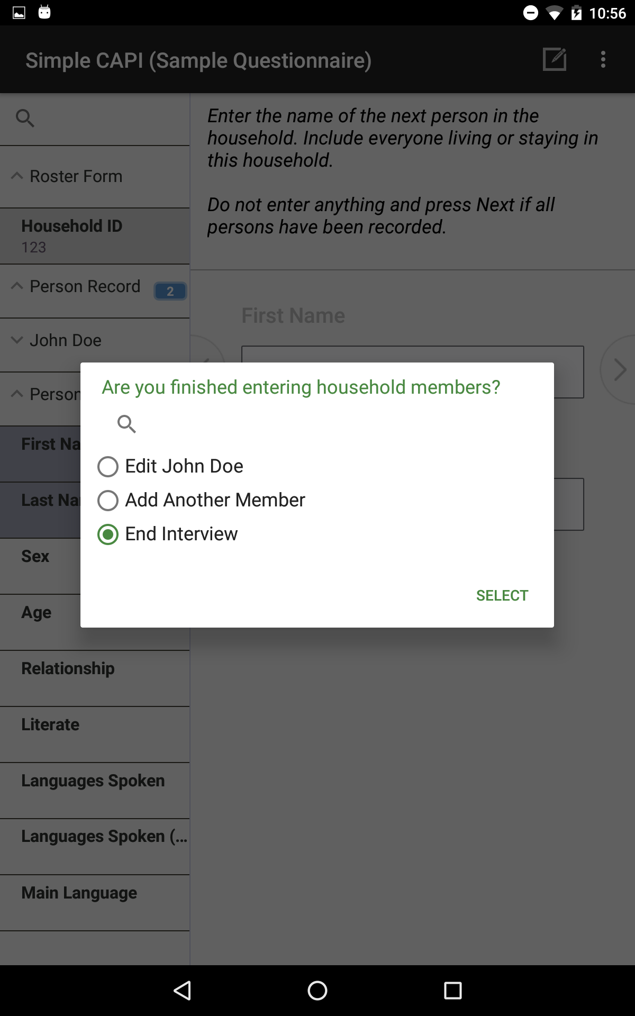Viewport: 635px width, 1016px height.
Task: Tap the recent apps square button
Action: click(x=453, y=991)
